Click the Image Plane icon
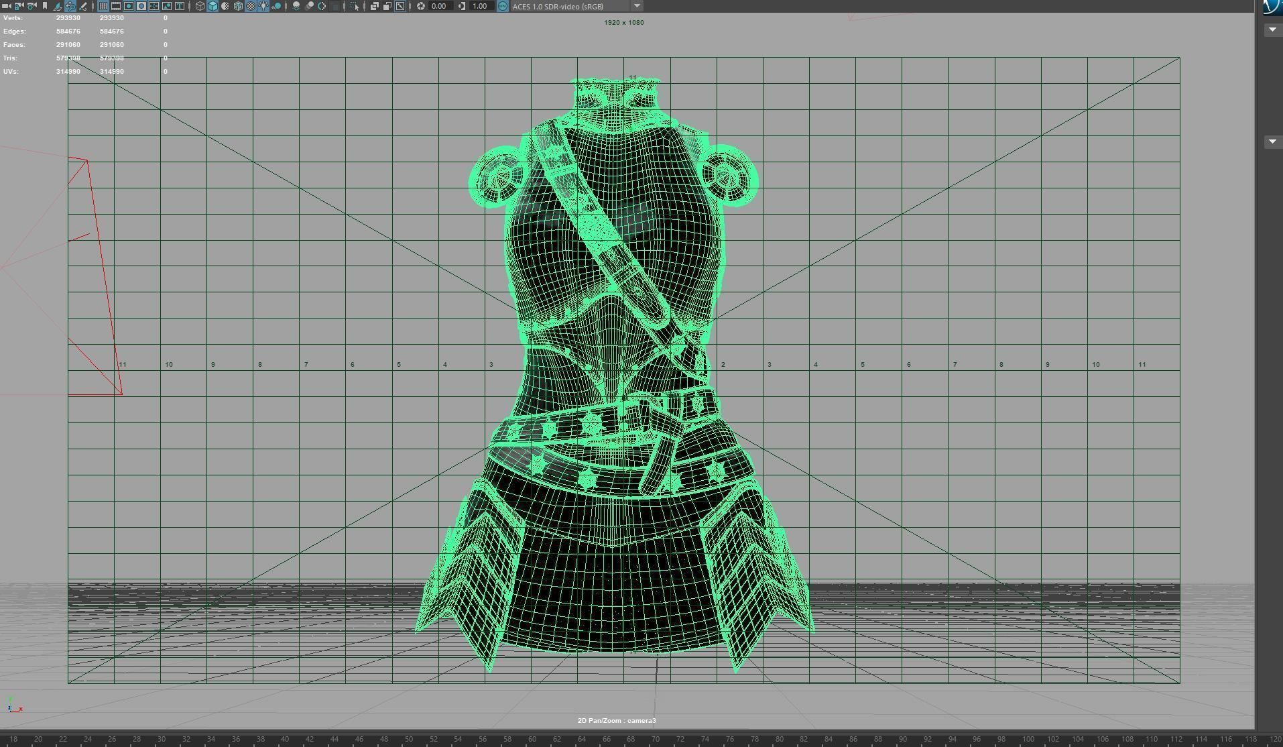The image size is (1283, 747). [x=58, y=6]
